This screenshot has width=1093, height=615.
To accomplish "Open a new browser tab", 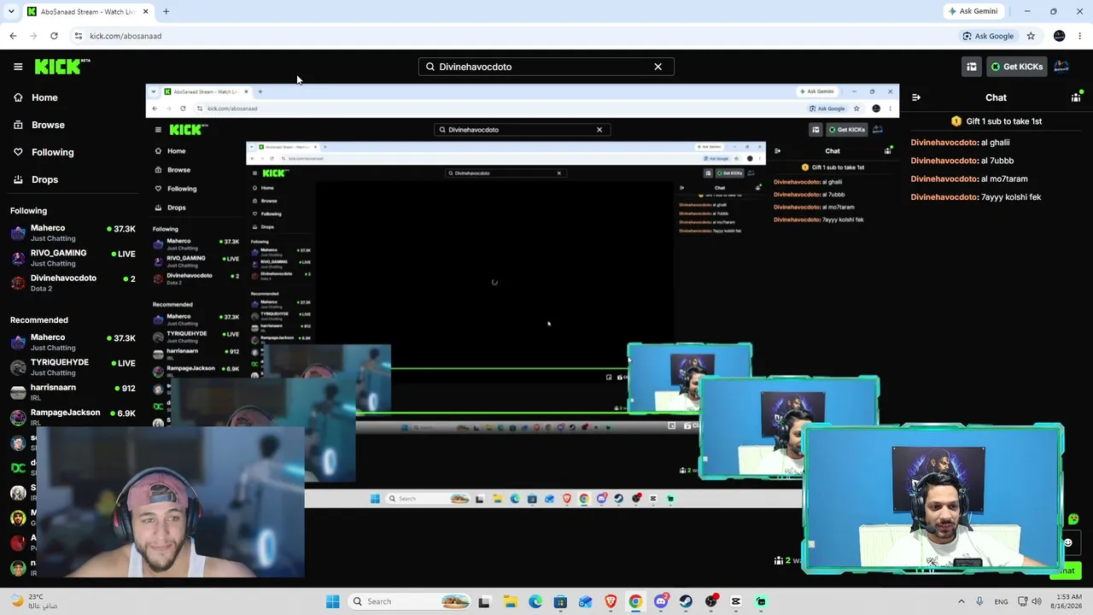I will pos(166,11).
